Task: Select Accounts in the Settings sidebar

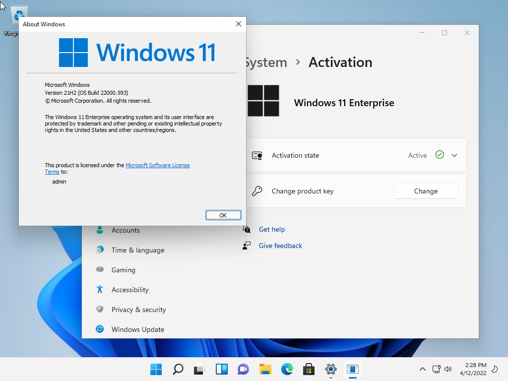Action: point(126,230)
